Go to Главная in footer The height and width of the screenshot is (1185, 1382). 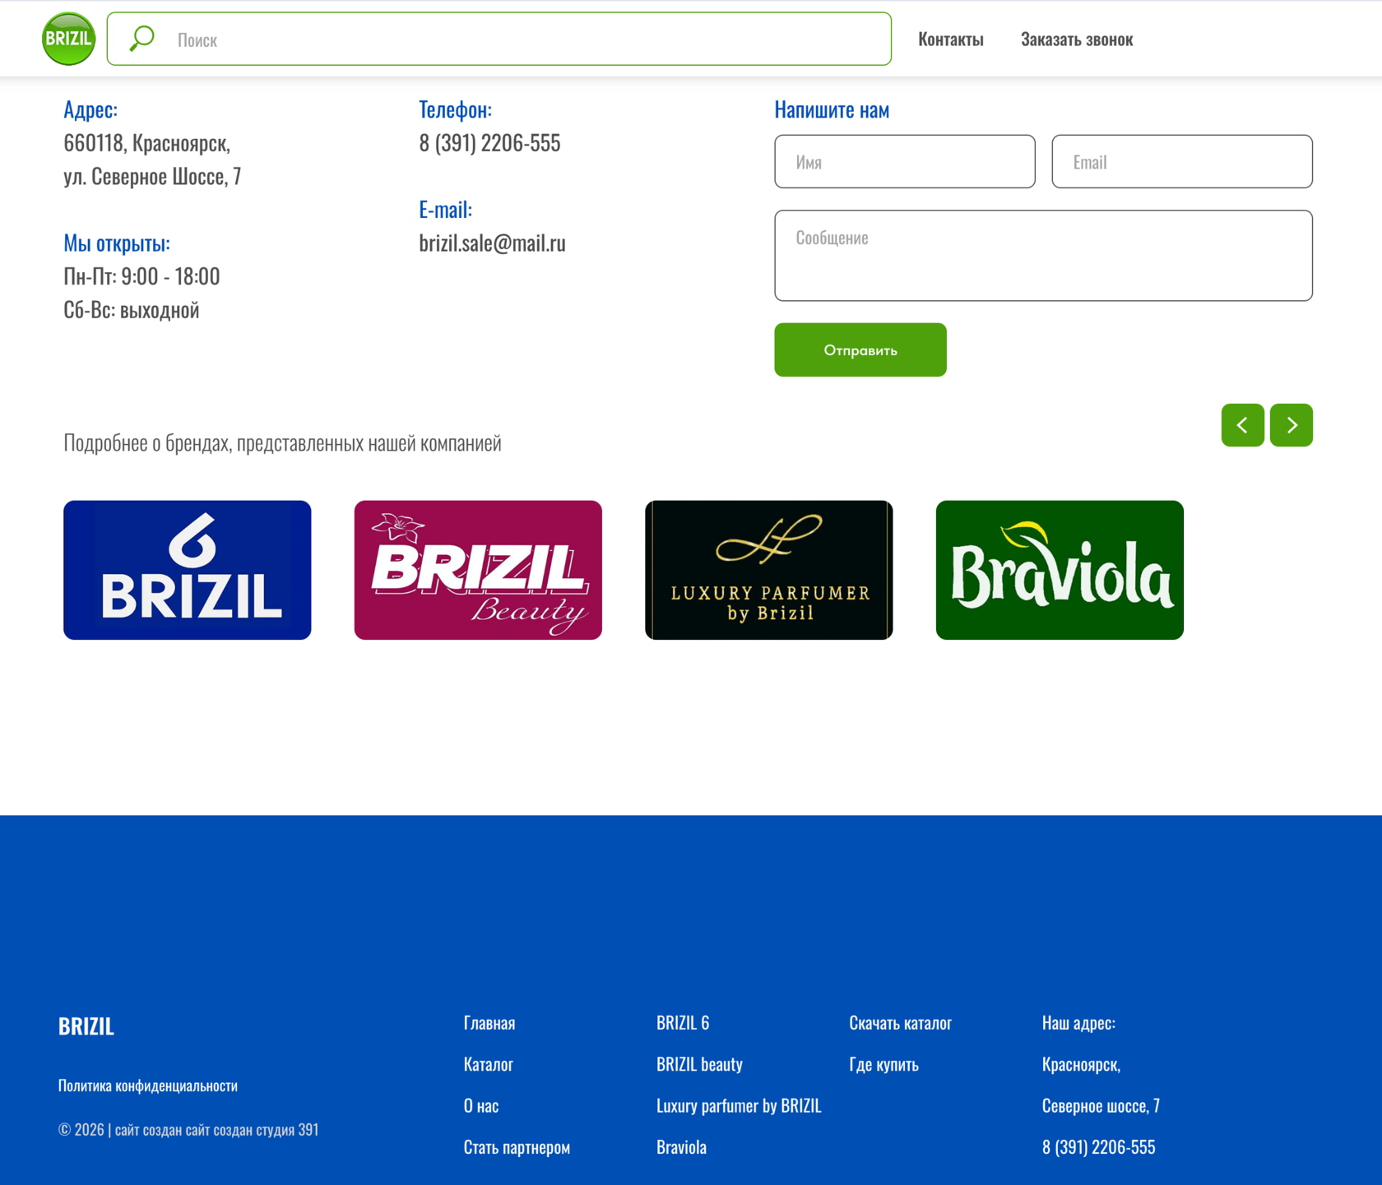489,1023
